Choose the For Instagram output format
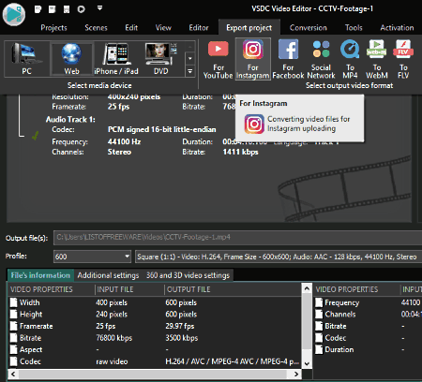422x382 pixels. point(252,59)
